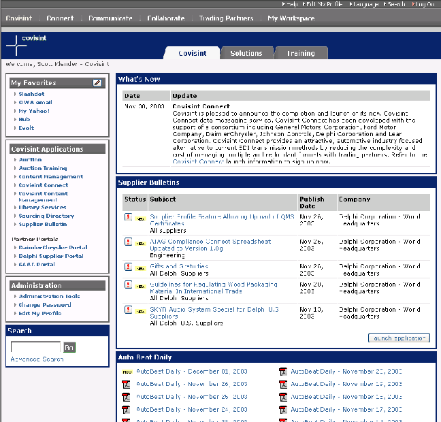
Task: Click New badge on QMS Certificates row
Action: (140, 218)
